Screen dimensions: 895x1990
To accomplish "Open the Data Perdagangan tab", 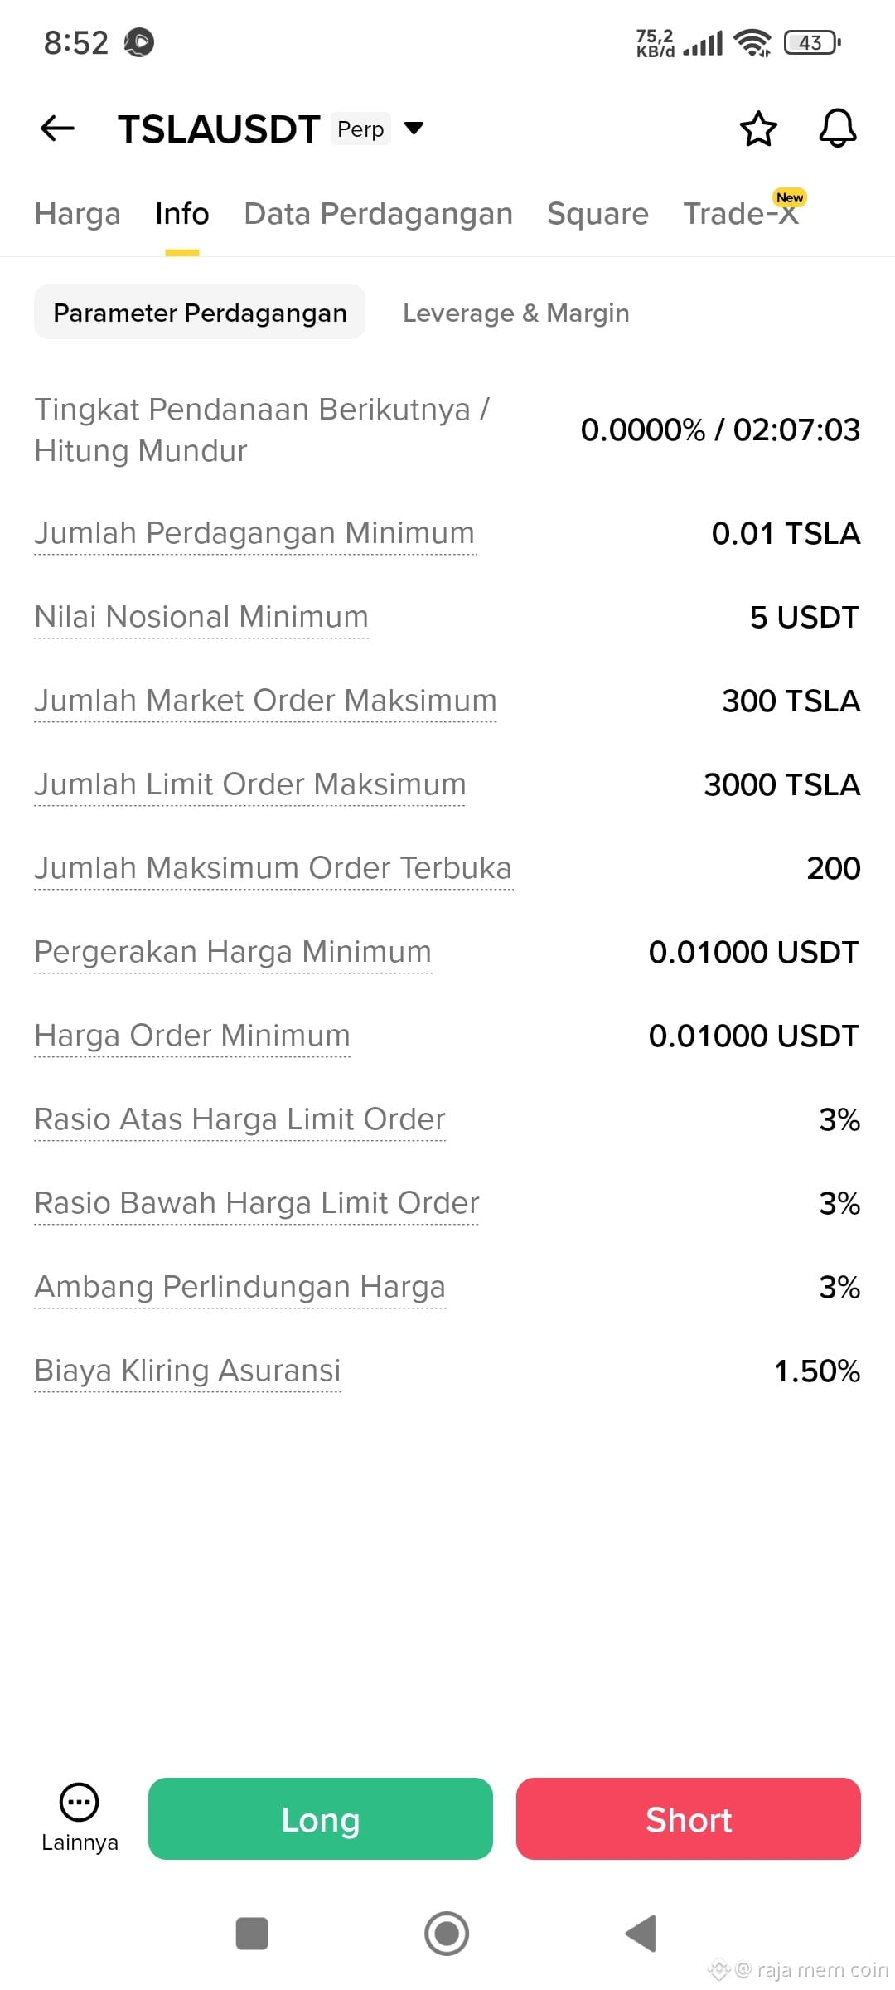I will (378, 214).
